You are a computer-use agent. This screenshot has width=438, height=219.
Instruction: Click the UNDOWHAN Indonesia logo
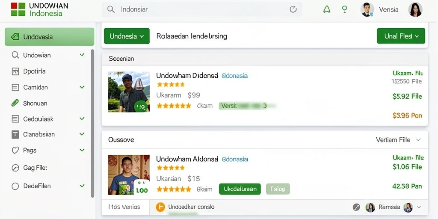(x=39, y=9)
